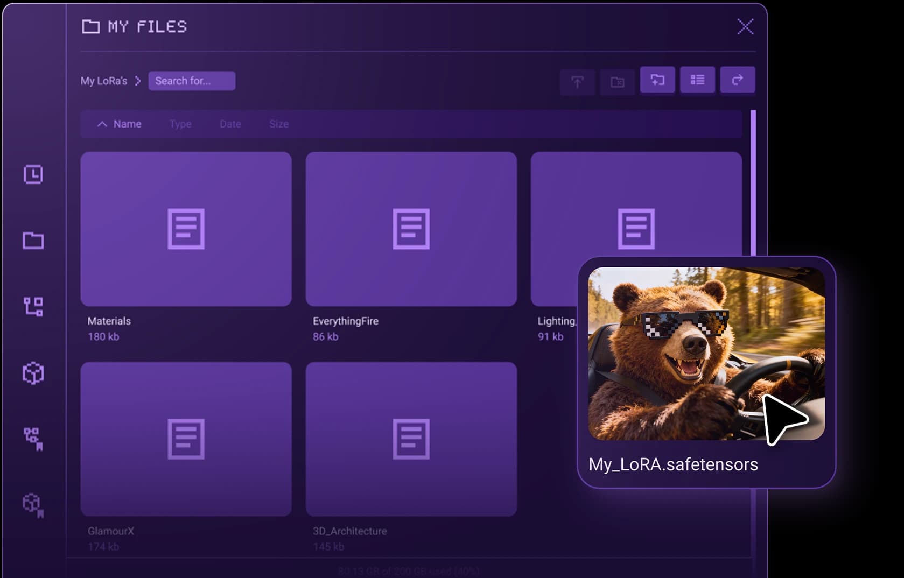Open the workflow nodes icon in sidebar
The height and width of the screenshot is (578, 904).
(x=33, y=307)
